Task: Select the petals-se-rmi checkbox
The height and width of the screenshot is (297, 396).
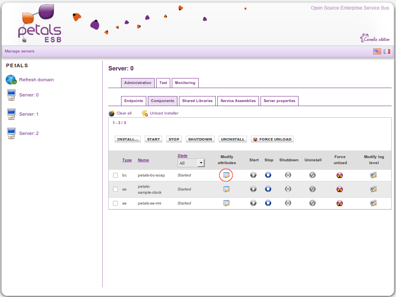Action: [x=115, y=203]
